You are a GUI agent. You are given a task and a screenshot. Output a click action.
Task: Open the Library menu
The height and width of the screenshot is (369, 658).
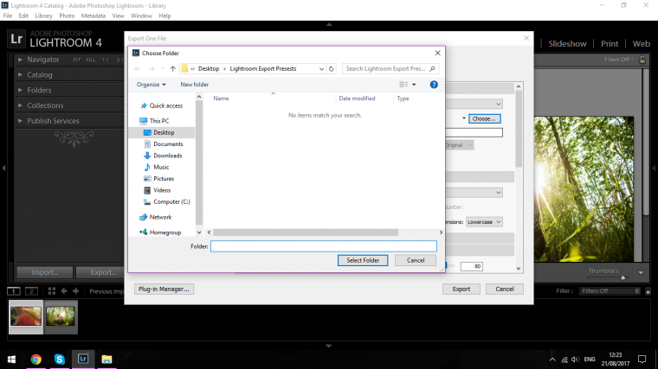click(43, 16)
